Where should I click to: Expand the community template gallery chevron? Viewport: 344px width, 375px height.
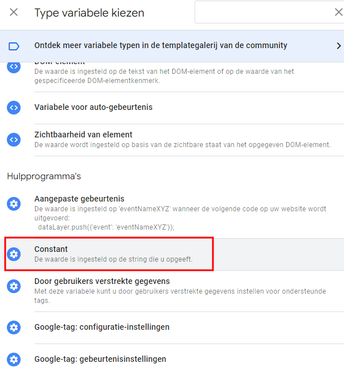tap(338, 46)
